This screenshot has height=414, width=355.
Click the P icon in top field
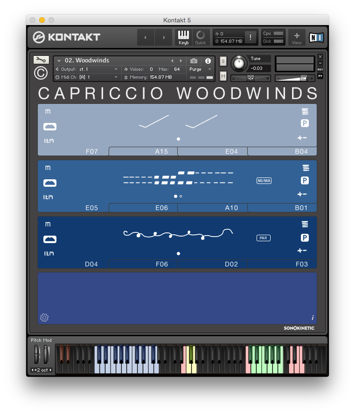[305, 123]
